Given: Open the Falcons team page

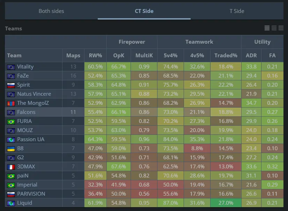Looking at the screenshot, I should point(26,112).
